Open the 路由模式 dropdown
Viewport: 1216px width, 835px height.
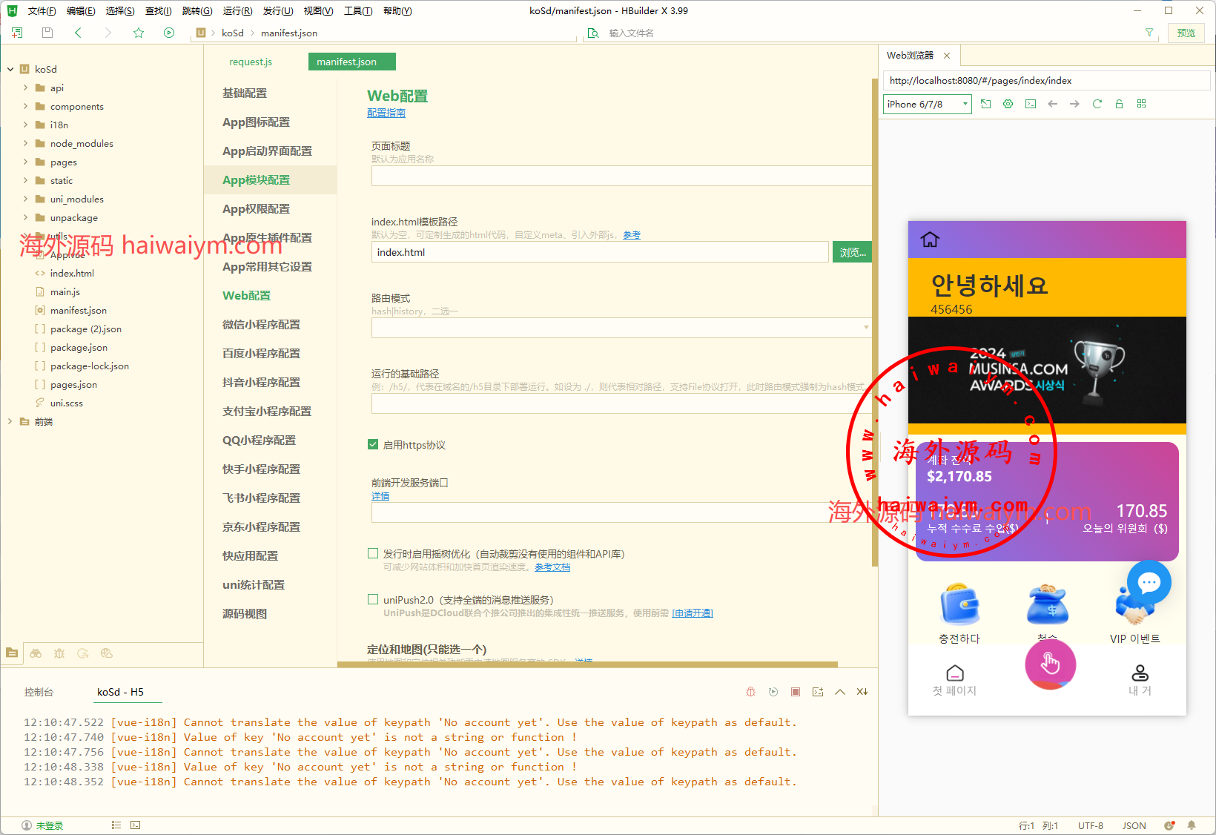click(621, 327)
